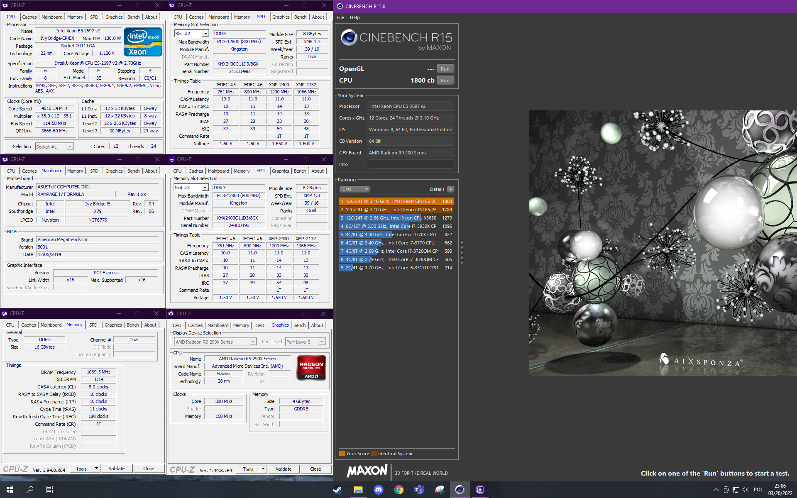The image size is (797, 498).
Task: Select the SPD tab in the Memory-tab CPU-Z window
Action: pyautogui.click(x=93, y=325)
